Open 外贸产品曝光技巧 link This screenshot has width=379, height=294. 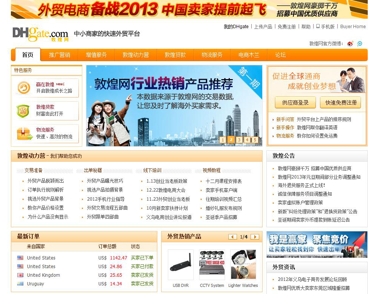(105, 181)
